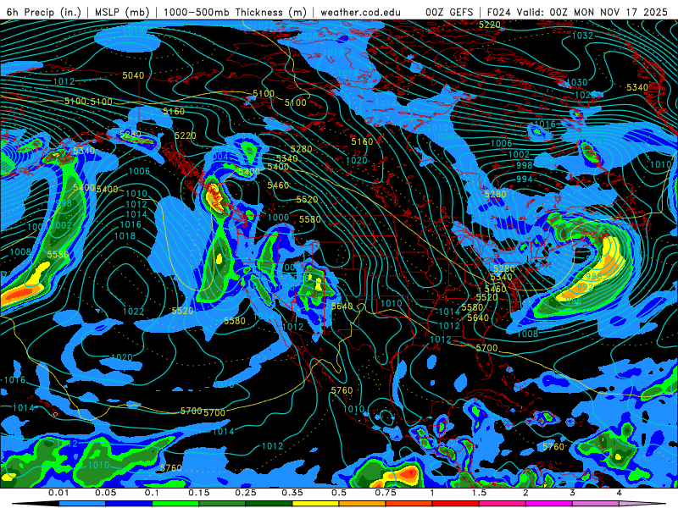Click the legend swatch between 0.75 and 1
The width and height of the screenshot is (678, 508).
tap(408, 504)
